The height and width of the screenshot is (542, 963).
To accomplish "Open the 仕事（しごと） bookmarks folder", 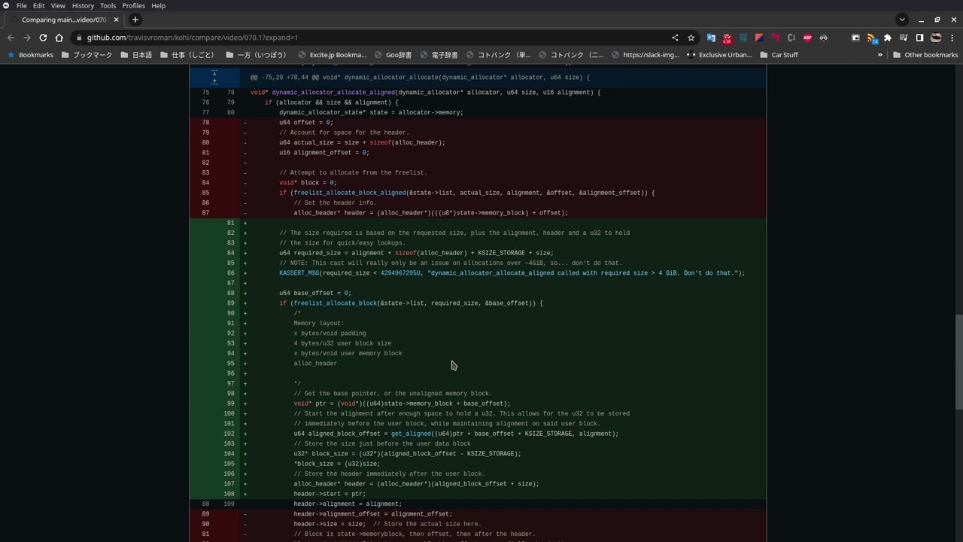I will click(187, 55).
